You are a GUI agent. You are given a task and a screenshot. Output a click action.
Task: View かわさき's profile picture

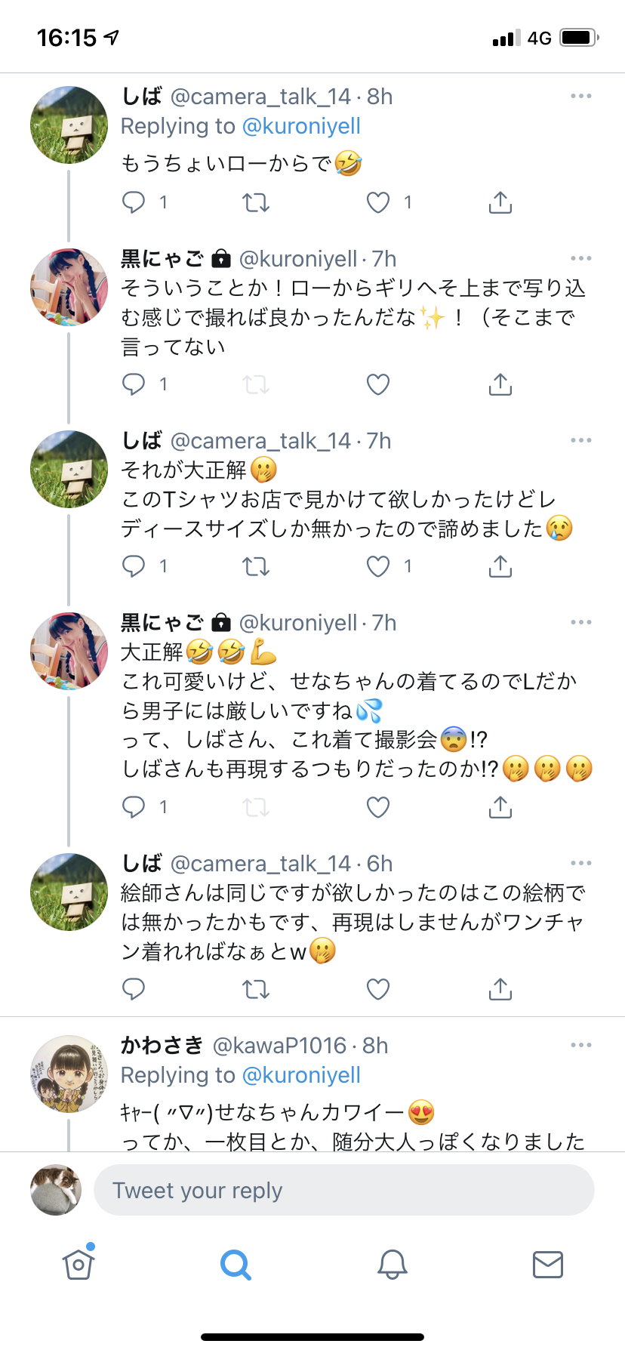pos(69,1074)
